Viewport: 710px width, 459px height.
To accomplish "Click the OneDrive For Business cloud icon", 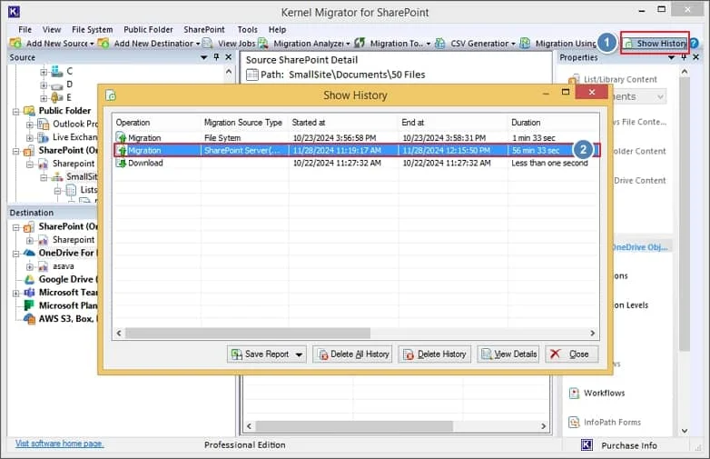I will click(29, 253).
